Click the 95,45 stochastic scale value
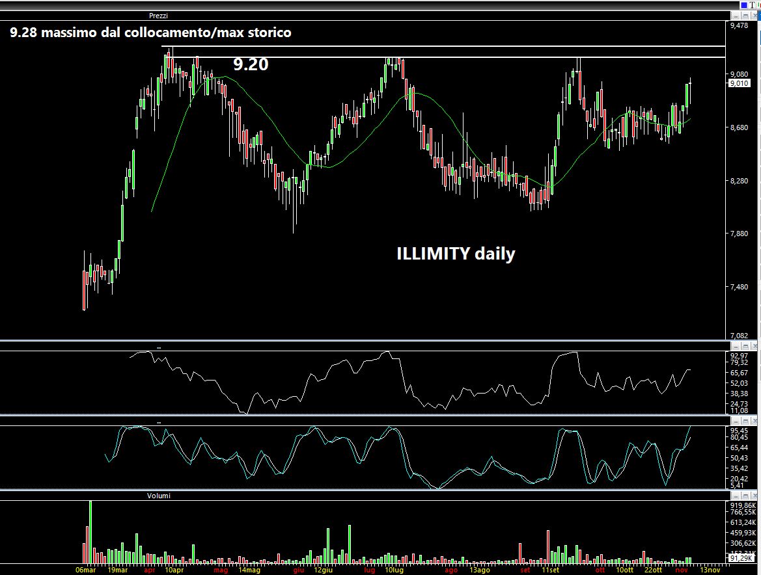Viewport: 761px width, 575px height. tap(739, 431)
